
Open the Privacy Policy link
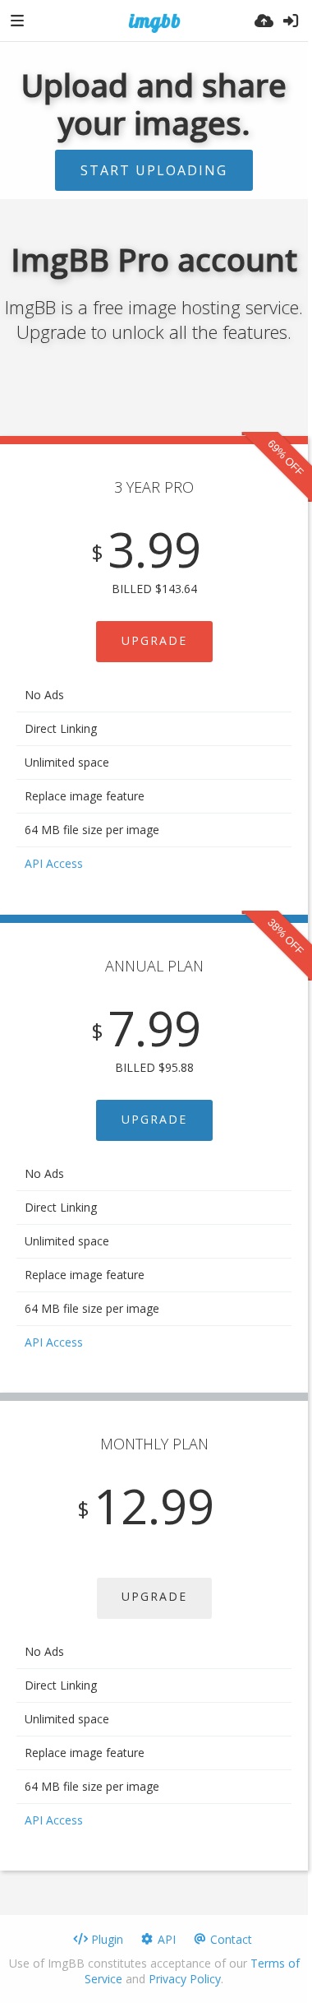click(x=185, y=1979)
